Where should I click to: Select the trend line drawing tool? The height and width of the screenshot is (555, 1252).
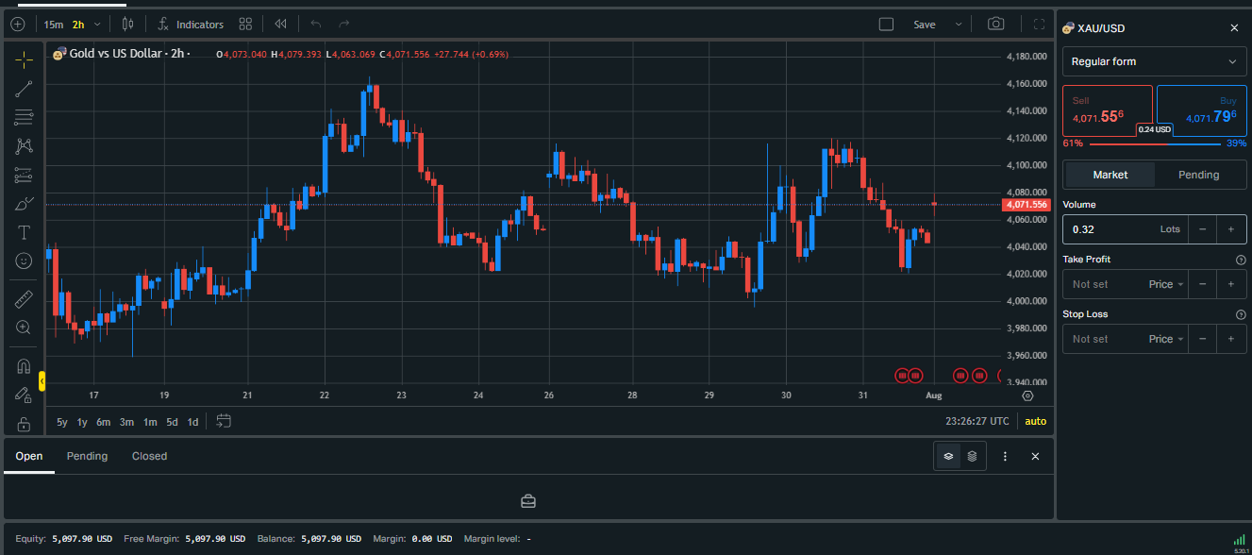[24, 89]
